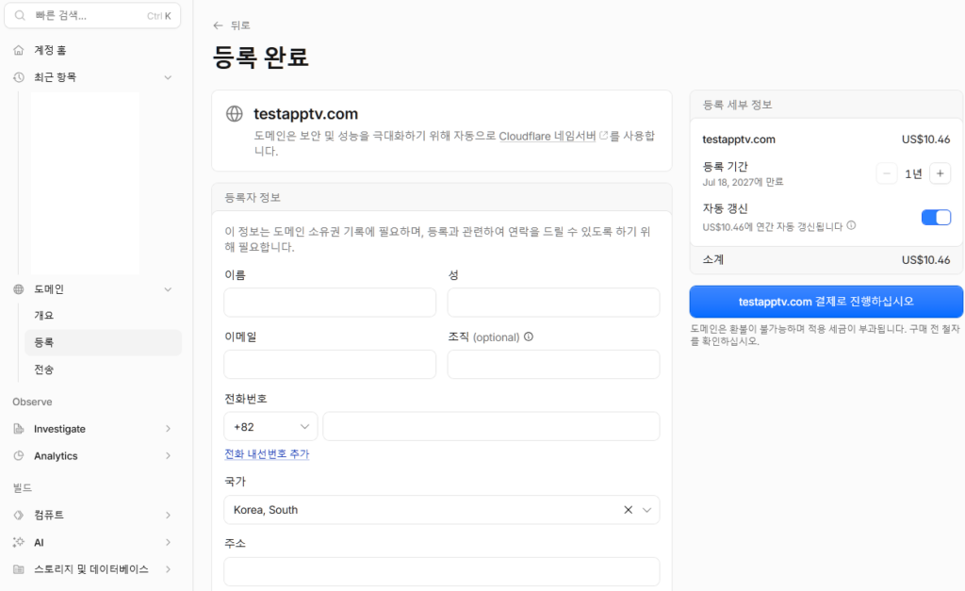This screenshot has height=591, width=965.
Task: Expand the AI menu chevron
Action: pos(168,542)
